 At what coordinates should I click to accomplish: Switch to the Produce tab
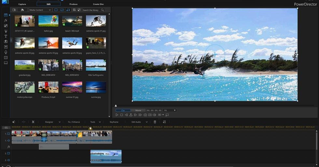[74, 4]
